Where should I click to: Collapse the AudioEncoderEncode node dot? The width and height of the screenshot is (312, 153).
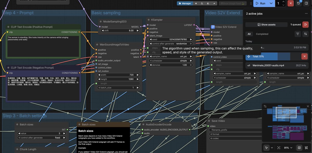tap(143, 124)
